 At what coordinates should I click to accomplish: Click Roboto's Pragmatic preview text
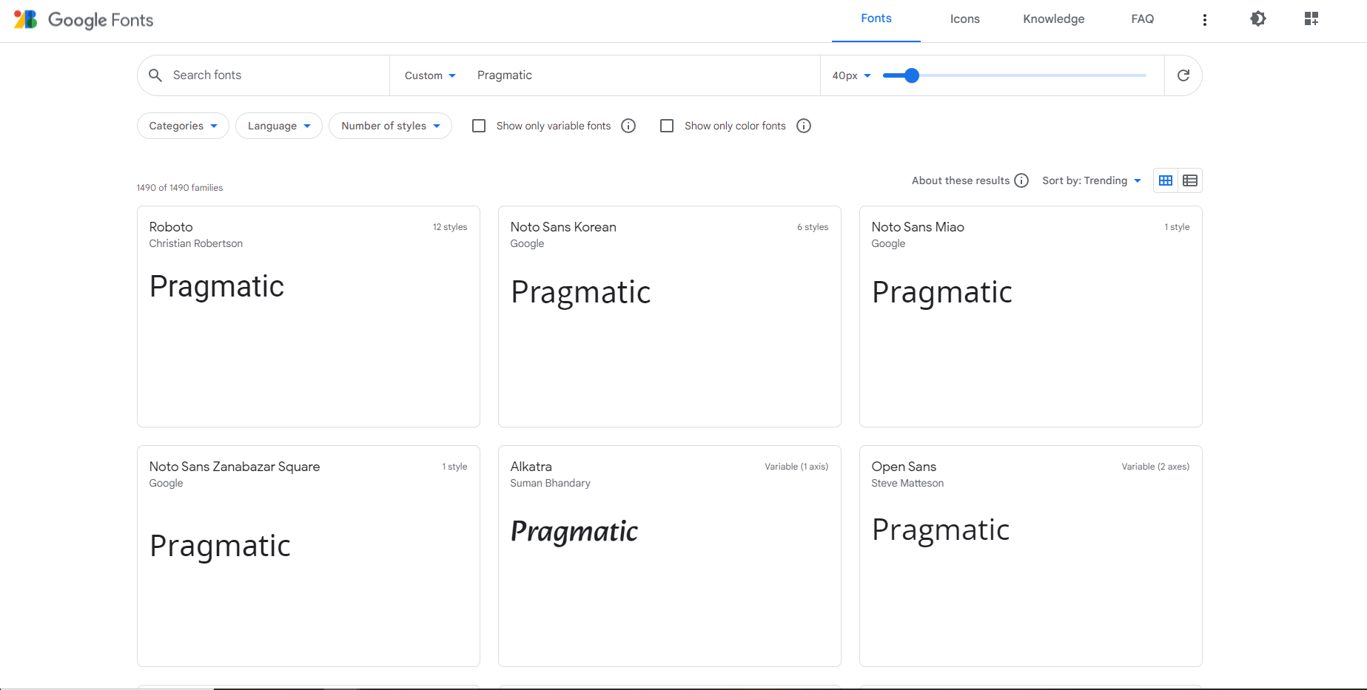click(x=217, y=287)
